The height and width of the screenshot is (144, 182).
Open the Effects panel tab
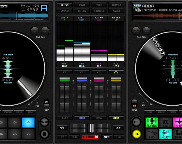[x=82, y=11]
